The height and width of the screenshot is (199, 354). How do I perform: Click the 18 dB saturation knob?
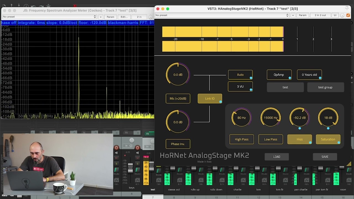(x=328, y=118)
